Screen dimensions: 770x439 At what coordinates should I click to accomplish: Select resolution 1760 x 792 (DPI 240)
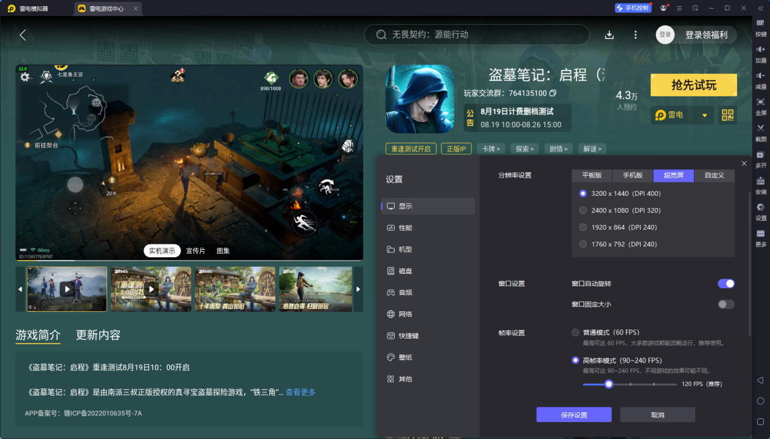coord(619,244)
